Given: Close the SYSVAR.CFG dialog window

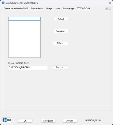Looking at the screenshot, I should tap(110, 3).
